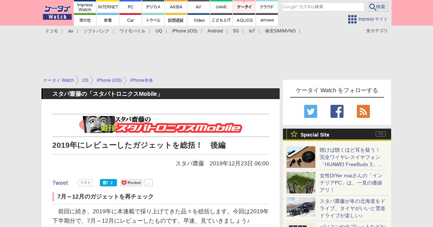The image size is (433, 227).
Task: Click the ellipsis share button
Action: [148, 183]
